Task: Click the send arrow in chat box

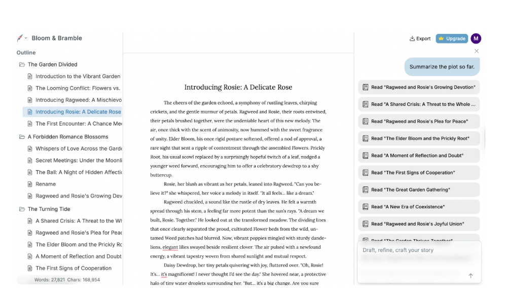Action: pos(470,276)
